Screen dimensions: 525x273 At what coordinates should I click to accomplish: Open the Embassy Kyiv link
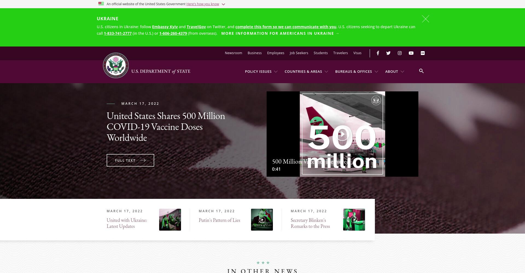(165, 27)
